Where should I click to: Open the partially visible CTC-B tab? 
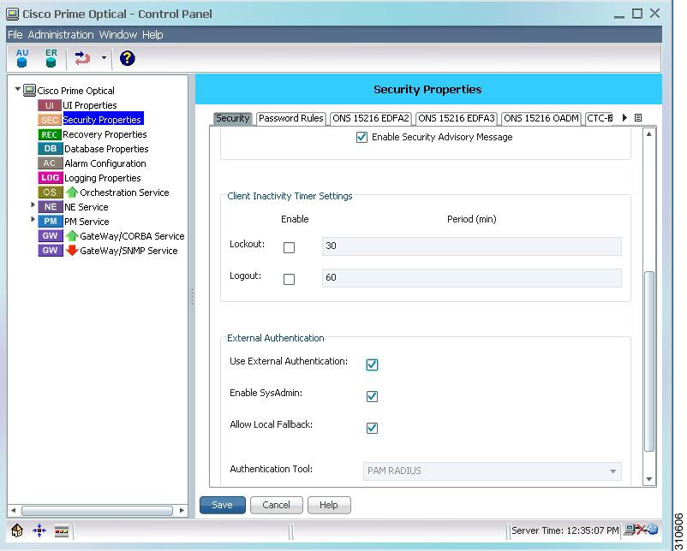[x=600, y=118]
